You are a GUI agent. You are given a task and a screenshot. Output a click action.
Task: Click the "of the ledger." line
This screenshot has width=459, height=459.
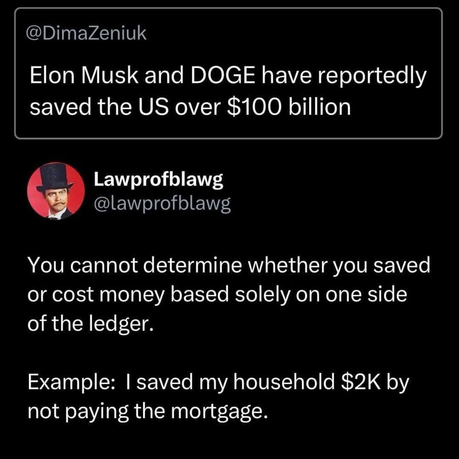[x=90, y=324]
